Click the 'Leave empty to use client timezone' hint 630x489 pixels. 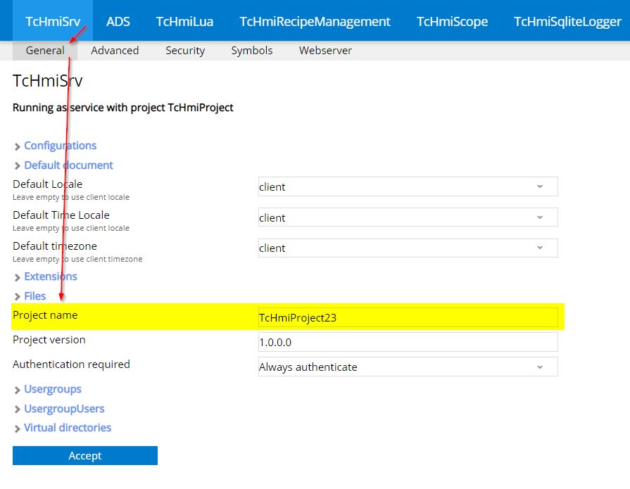[x=77, y=259]
